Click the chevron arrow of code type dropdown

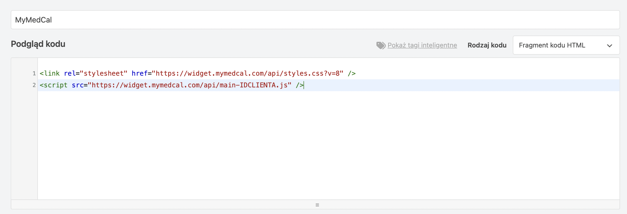click(x=609, y=46)
